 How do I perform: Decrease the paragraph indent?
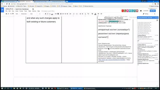point(80,14)
